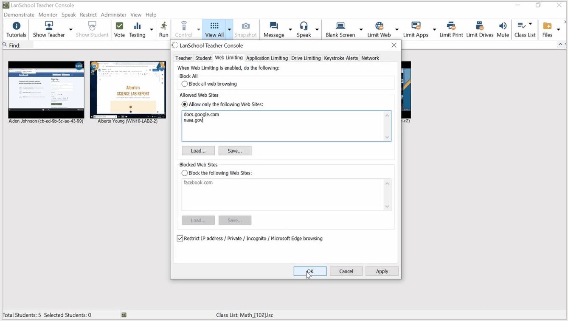Open the menu bar View menu
Screen dimensions: 568x321
click(x=136, y=14)
